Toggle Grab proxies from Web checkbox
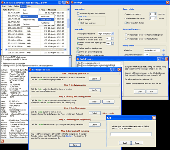Image resolution: width=170 pixels, height=150 pixels. pos(78,38)
